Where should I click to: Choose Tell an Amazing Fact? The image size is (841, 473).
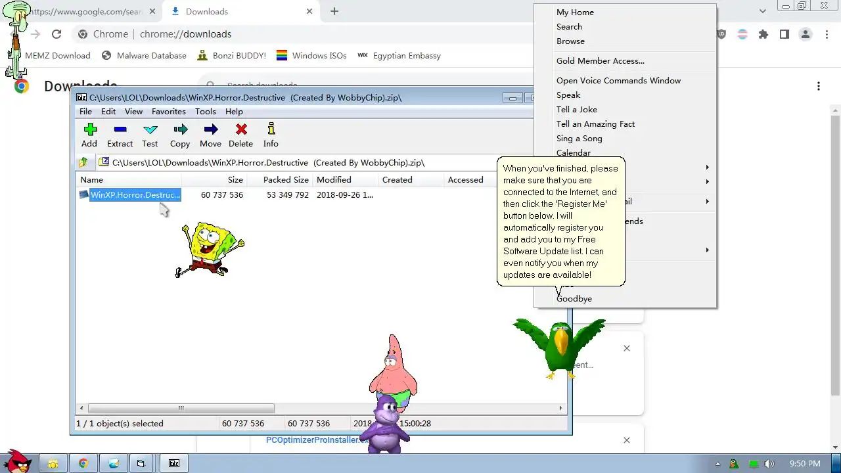[x=595, y=124]
